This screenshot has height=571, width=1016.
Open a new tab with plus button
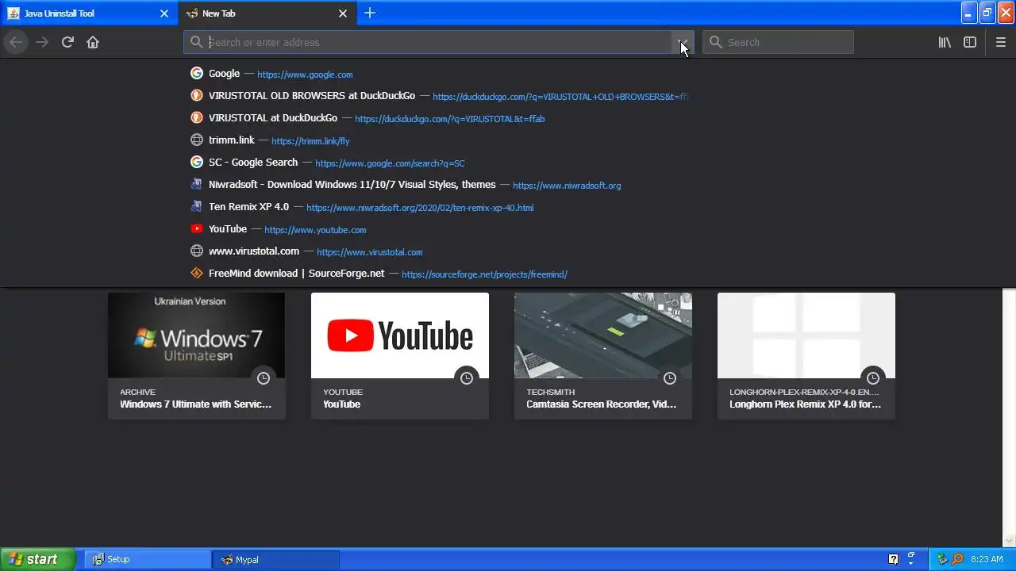click(x=370, y=13)
